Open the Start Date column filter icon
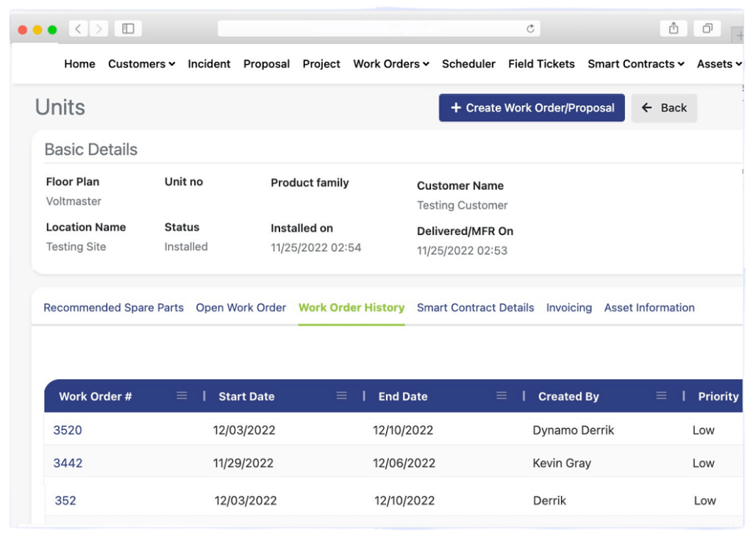 [341, 396]
